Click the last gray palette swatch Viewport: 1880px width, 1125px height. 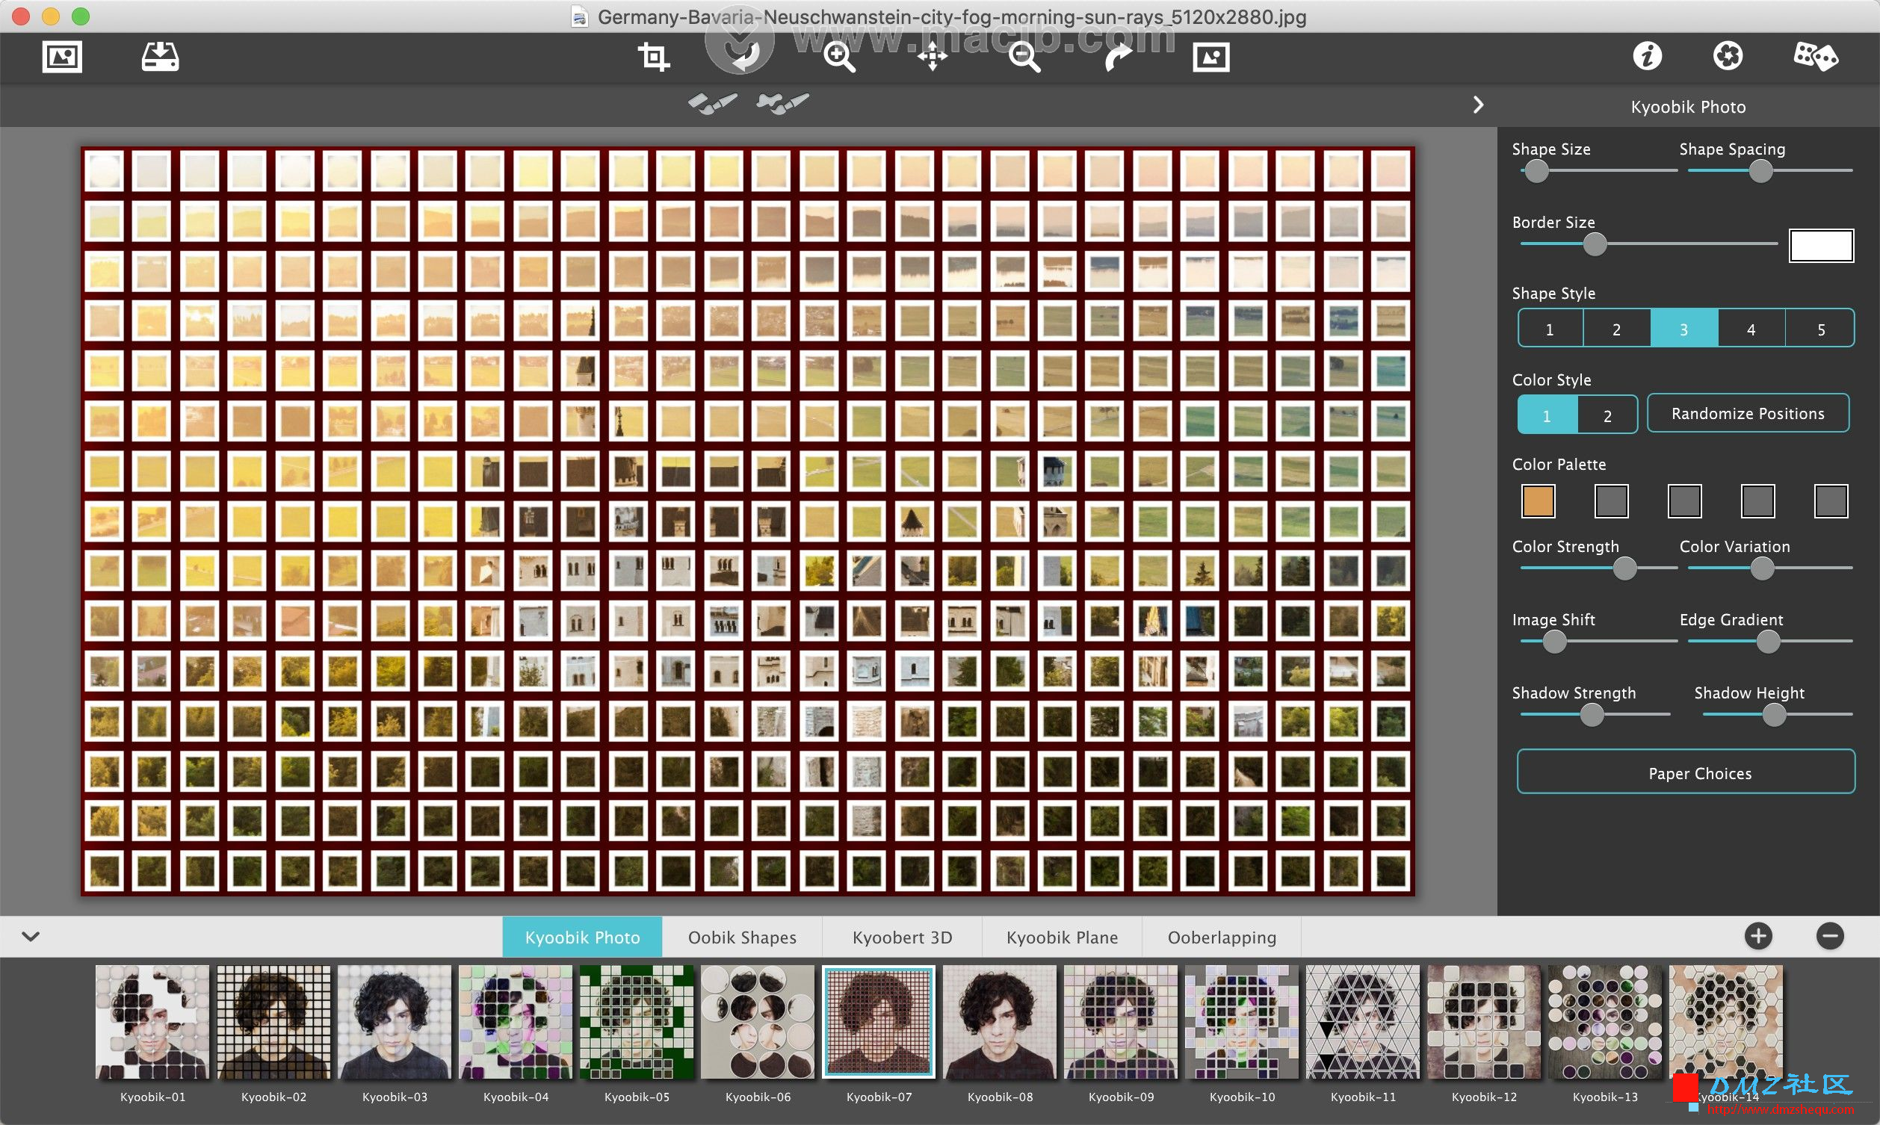pyautogui.click(x=1831, y=501)
